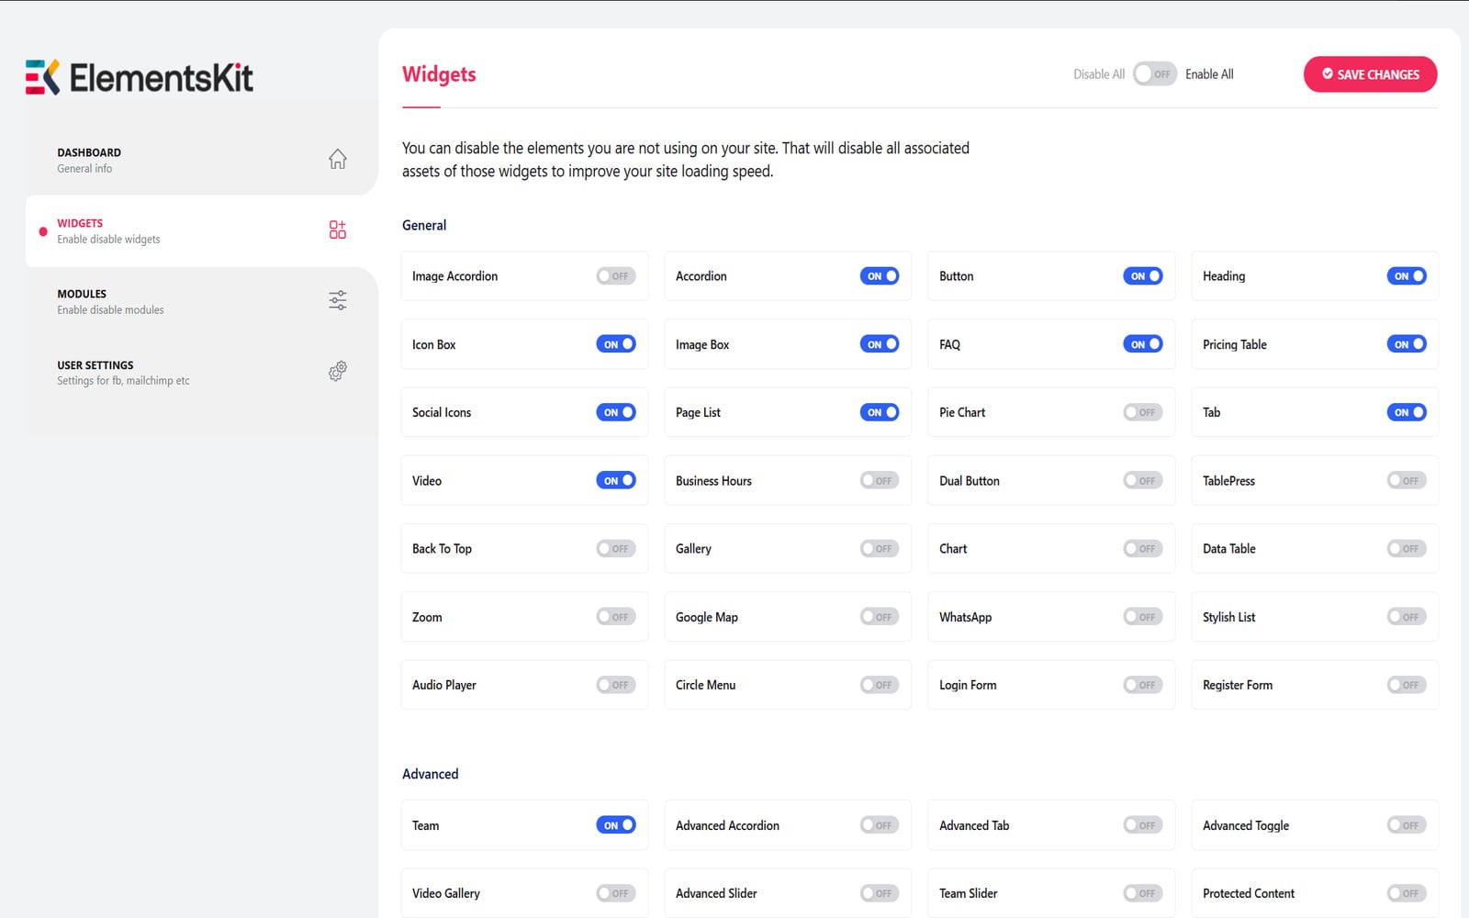1469x918 pixels.
Task: Click the Disable All label
Action: click(x=1099, y=74)
